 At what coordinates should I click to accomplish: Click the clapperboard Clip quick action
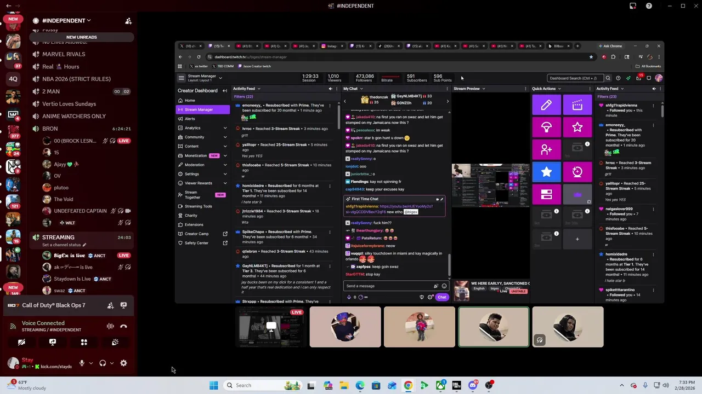tap(577, 106)
